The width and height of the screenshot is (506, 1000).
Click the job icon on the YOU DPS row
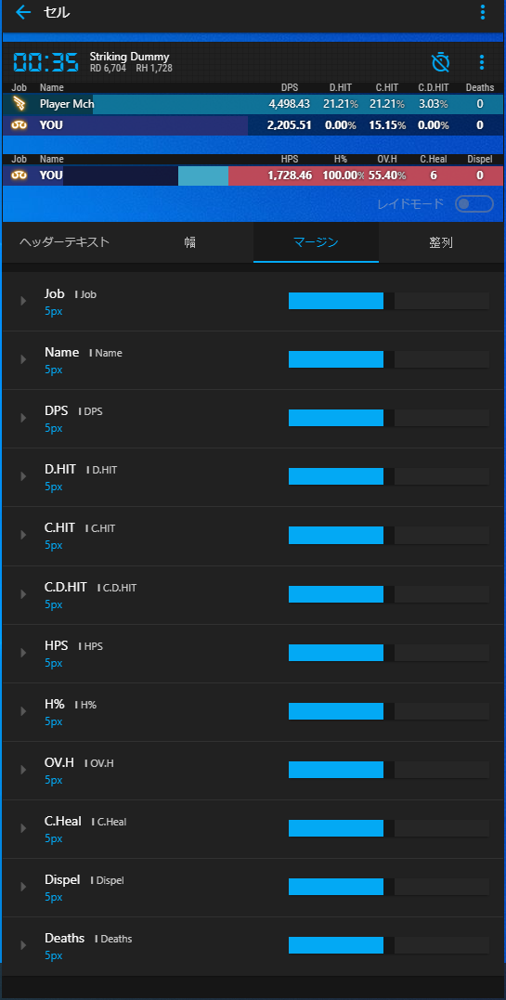click(x=19, y=125)
